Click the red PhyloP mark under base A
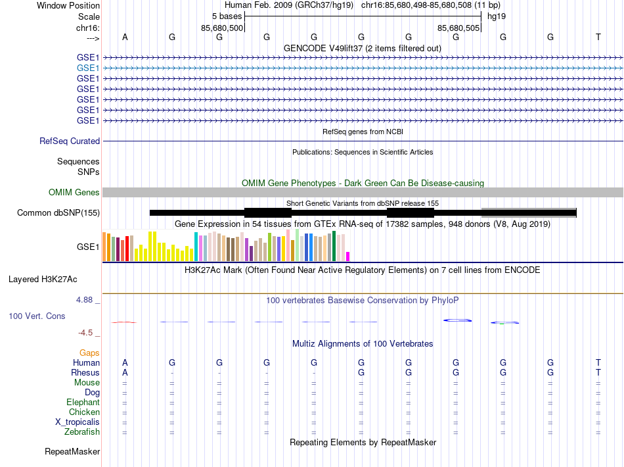This screenshot has height=467, width=624. click(125, 322)
